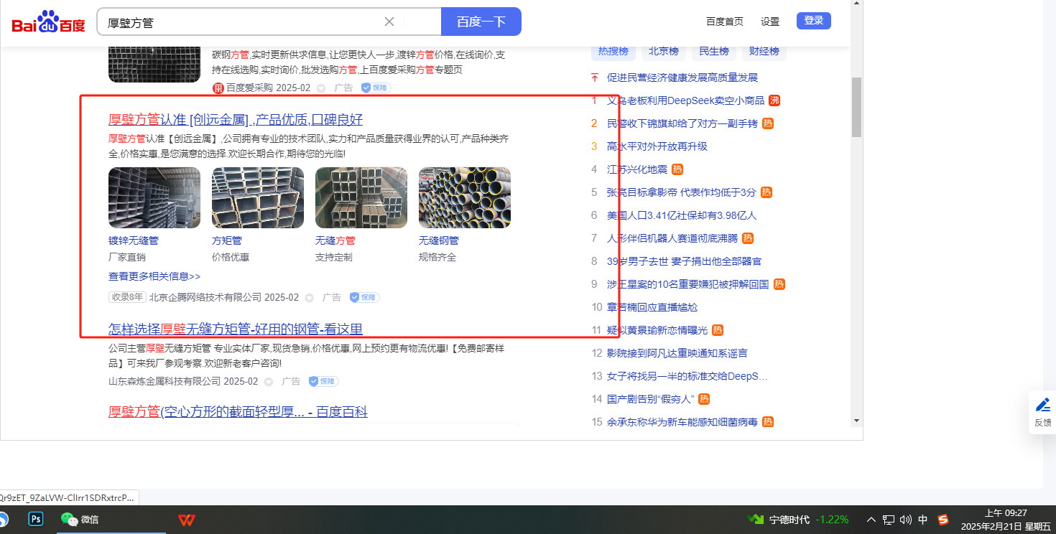
Task: Open the 怎样选择厚壁无缝方矩管 result title
Action: coord(236,329)
